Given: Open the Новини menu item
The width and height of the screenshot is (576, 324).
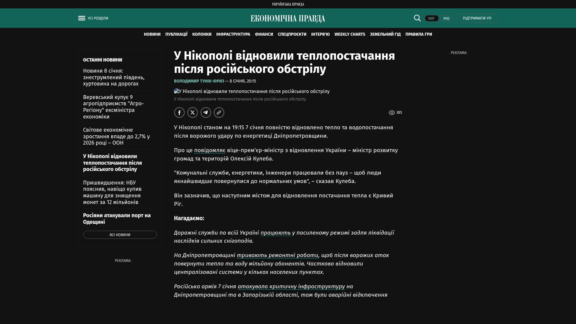Looking at the screenshot, I should [x=152, y=34].
